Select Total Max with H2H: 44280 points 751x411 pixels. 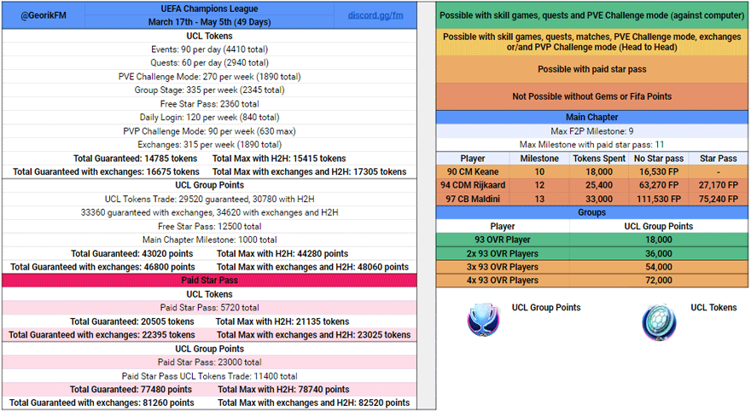(x=282, y=253)
